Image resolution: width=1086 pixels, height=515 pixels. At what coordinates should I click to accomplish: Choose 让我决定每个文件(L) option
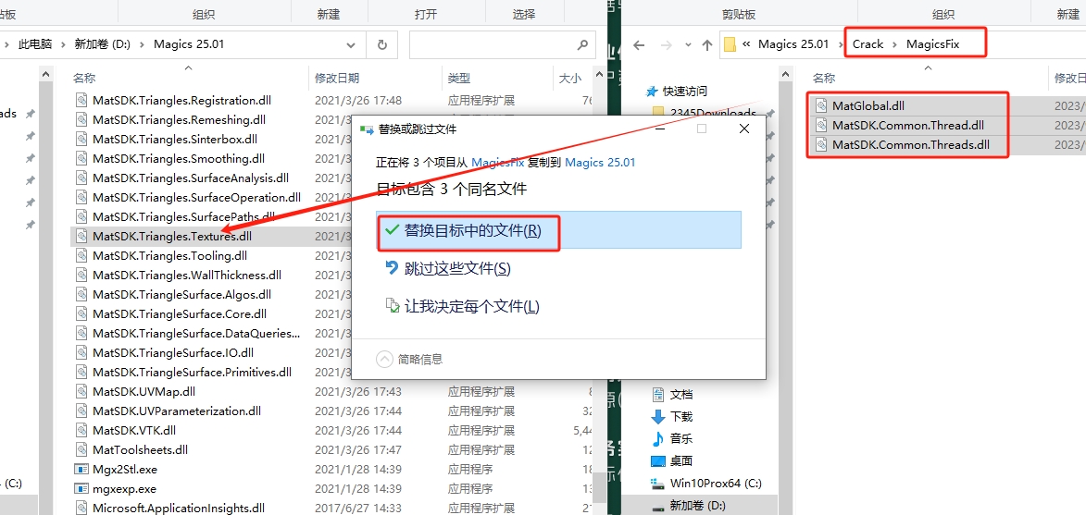[471, 306]
